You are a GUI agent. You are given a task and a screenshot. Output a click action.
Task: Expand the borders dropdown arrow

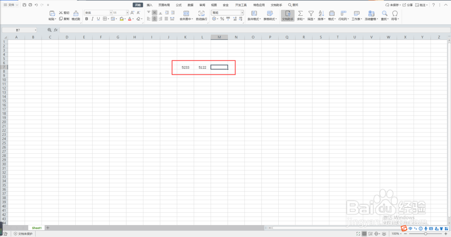click(108, 19)
